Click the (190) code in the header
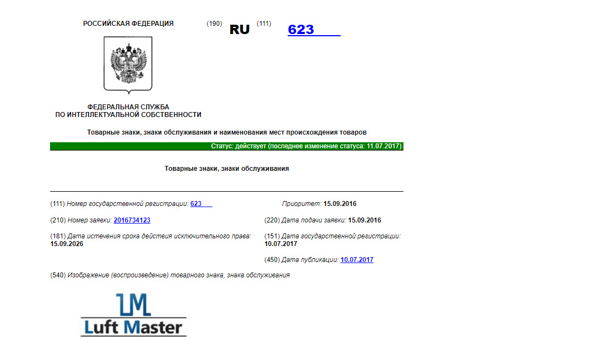The image size is (606, 340). tap(214, 24)
